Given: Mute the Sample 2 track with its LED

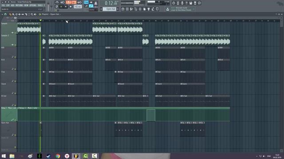Looking at the screenshot, I should tap(15, 45).
